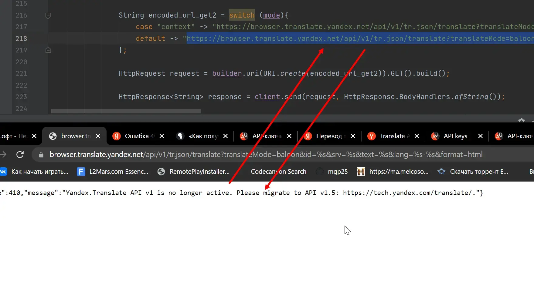Click the fold end marker at line 219
The width and height of the screenshot is (534, 288).
(48, 50)
